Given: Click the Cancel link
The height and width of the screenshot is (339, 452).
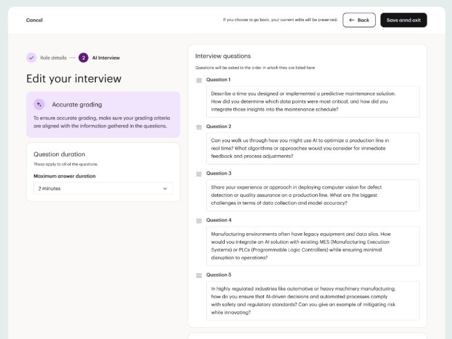Looking at the screenshot, I should coord(35,20).
